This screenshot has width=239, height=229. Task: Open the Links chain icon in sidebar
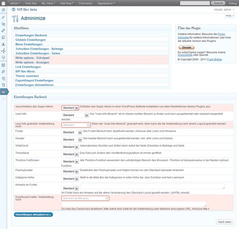[x=3, y=30]
